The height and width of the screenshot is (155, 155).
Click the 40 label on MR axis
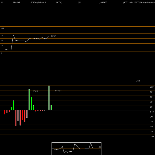click(x=151, y=102)
